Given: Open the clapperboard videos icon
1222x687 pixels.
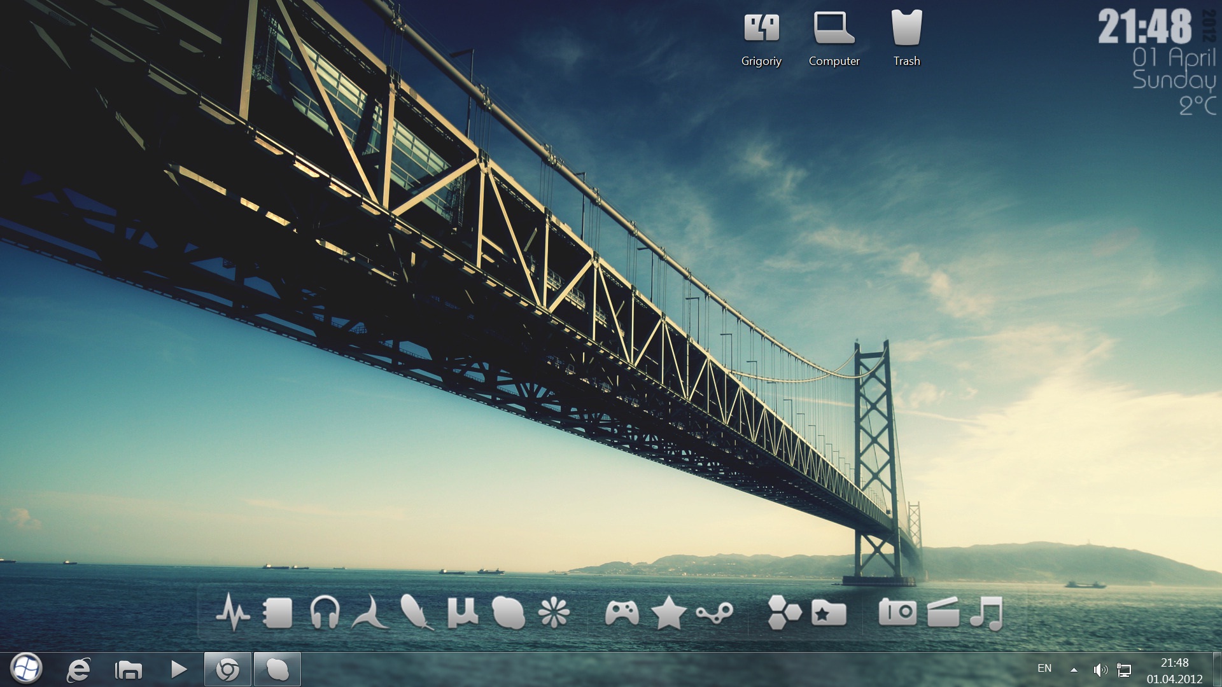Looking at the screenshot, I should pos(943,613).
